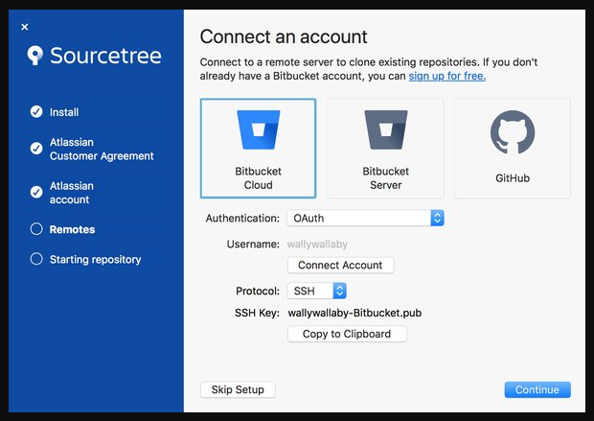Click the wallywallaby-Bitbucket.pub SSH key text
Viewport: 594px width, 421px height.
click(354, 313)
